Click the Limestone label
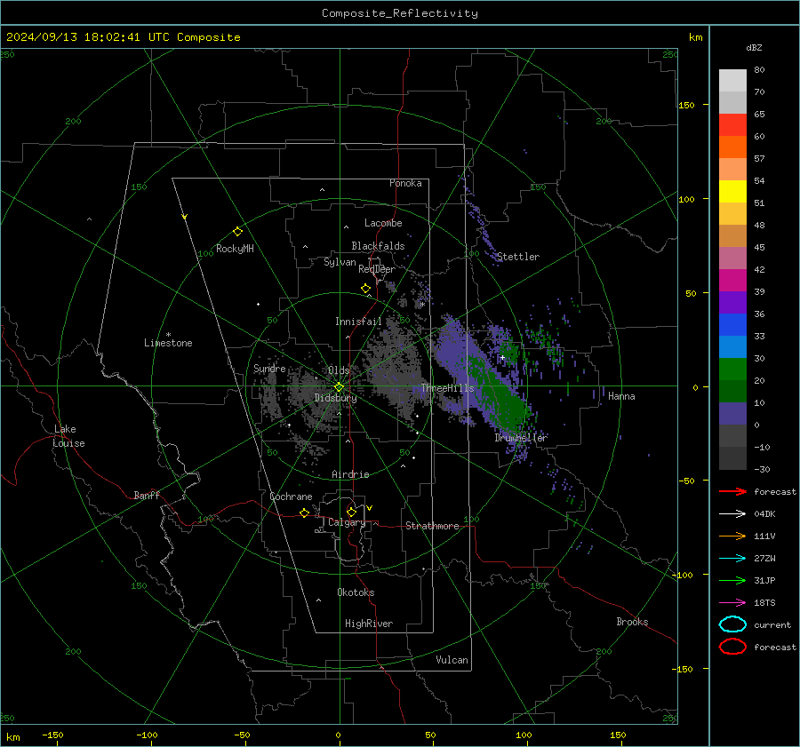This screenshot has height=747, width=800. click(x=168, y=343)
